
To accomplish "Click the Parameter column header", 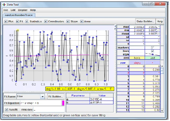I will click(x=78, y=95).
